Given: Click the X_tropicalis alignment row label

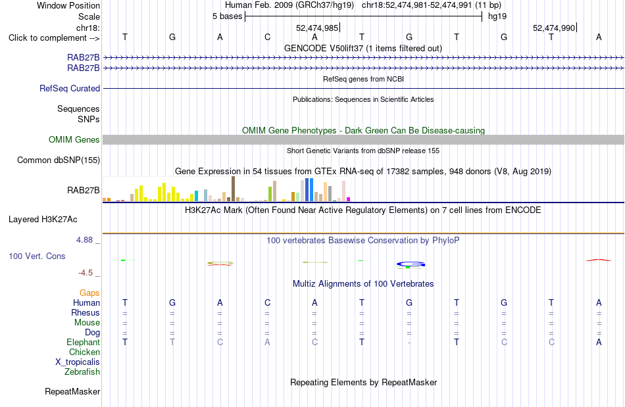Looking at the screenshot, I should coord(78,362).
